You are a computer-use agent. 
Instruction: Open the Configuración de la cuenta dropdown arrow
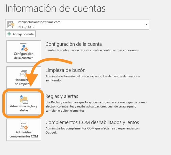coord(32,58)
